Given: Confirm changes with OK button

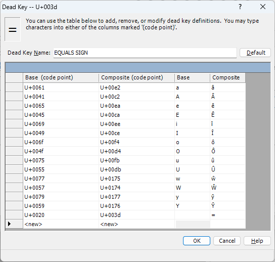Looking at the screenshot, I should click(x=197, y=241).
